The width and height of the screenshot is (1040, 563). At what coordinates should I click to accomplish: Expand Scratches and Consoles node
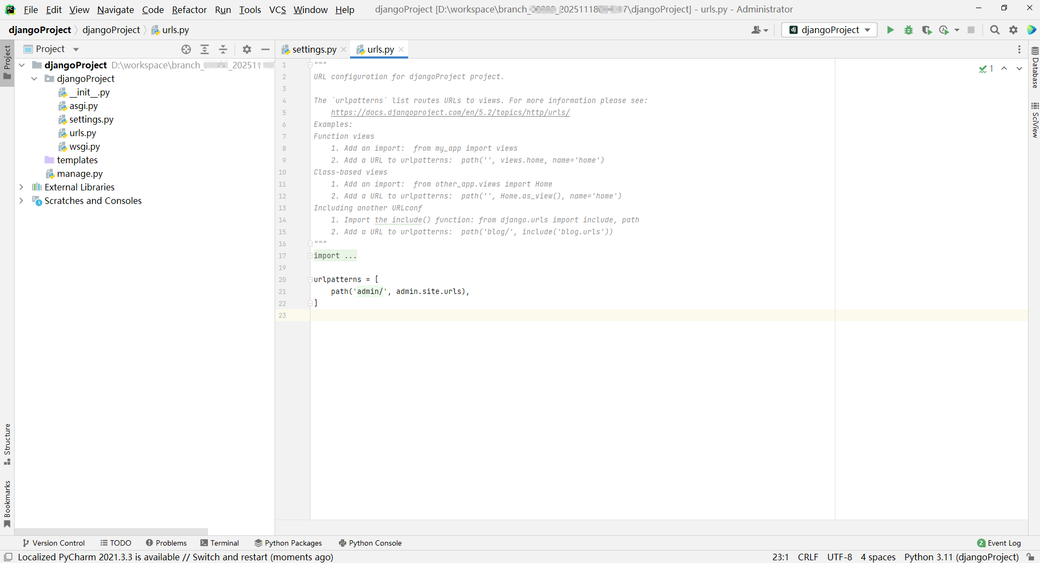[22, 201]
